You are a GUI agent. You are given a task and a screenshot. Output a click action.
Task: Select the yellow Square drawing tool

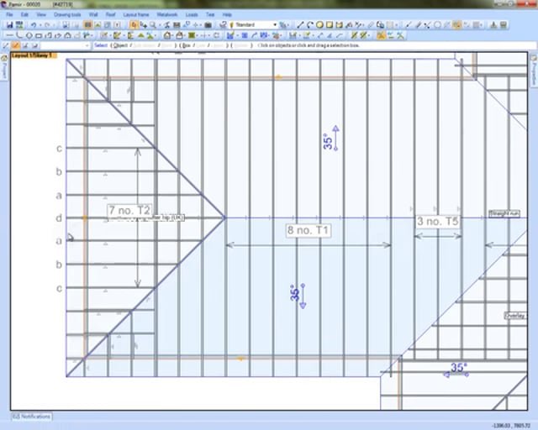coord(330,24)
